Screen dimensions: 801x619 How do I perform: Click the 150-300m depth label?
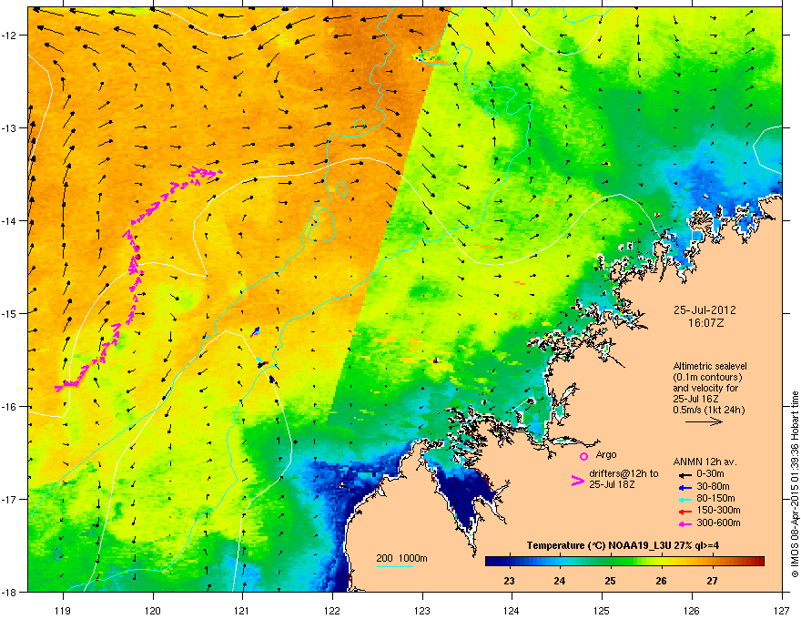pyautogui.click(x=718, y=510)
